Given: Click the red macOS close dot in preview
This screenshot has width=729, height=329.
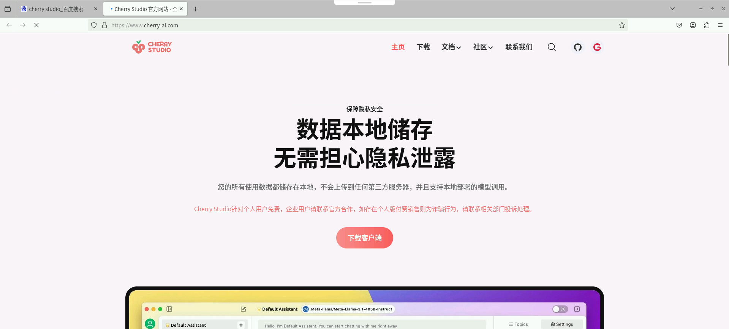Looking at the screenshot, I should coord(147,309).
